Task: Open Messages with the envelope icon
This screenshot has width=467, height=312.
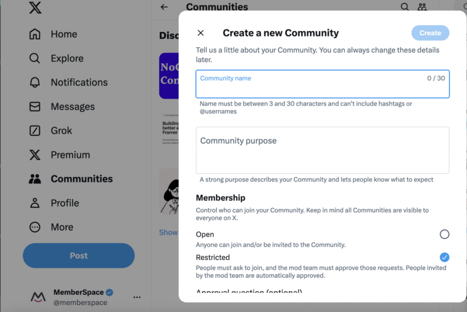Action: (x=35, y=106)
